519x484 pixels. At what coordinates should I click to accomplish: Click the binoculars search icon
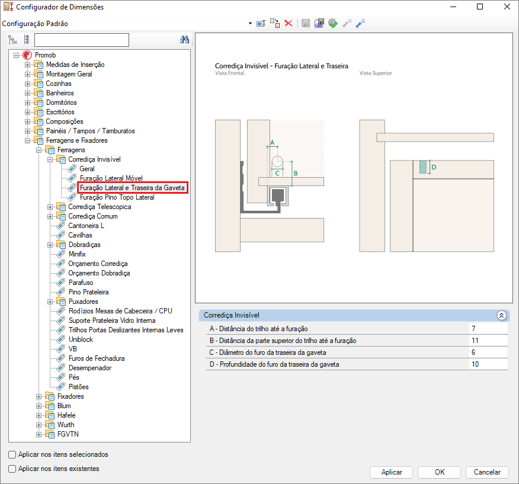pyautogui.click(x=184, y=40)
